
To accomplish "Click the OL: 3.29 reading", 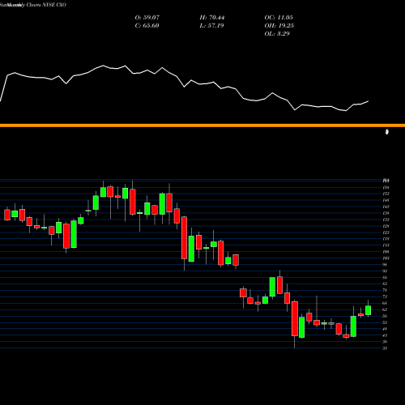I will [277, 34].
